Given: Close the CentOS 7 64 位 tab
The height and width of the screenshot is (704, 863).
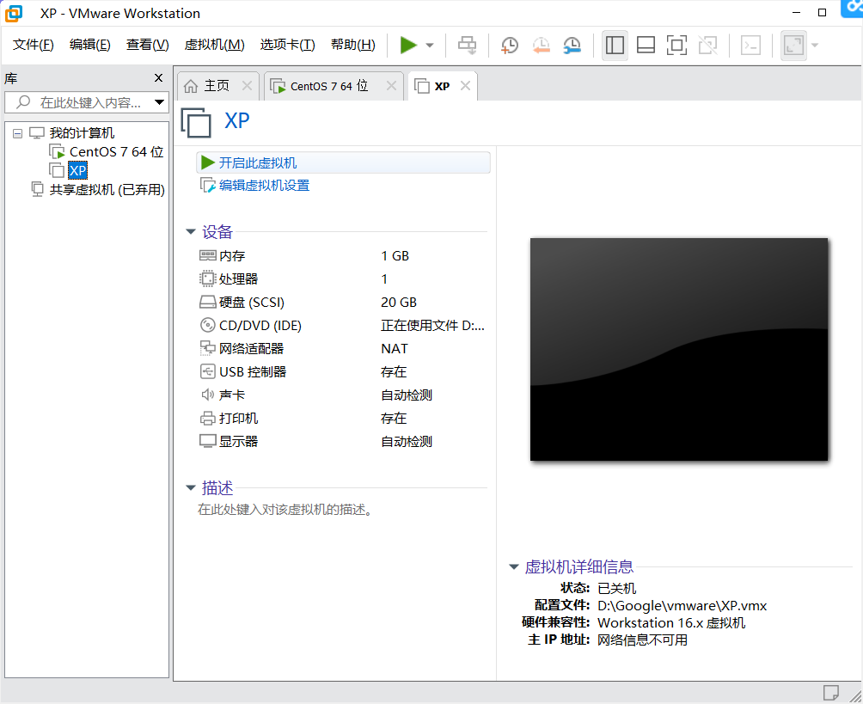Looking at the screenshot, I should click(x=391, y=86).
